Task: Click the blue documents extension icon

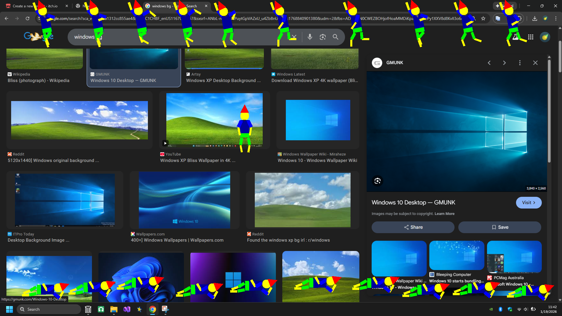Action: [498, 18]
